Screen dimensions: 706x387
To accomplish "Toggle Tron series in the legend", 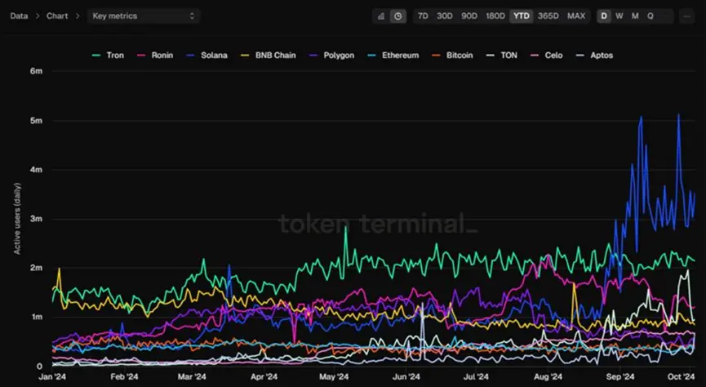I will click(x=109, y=56).
